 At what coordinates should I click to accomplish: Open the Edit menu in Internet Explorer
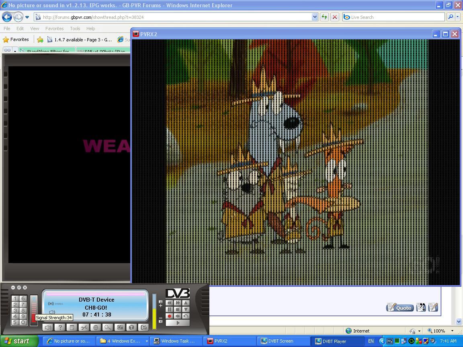[x=20, y=29]
